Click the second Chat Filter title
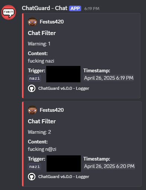Viewport: 146px width, 190px height. 42,121
